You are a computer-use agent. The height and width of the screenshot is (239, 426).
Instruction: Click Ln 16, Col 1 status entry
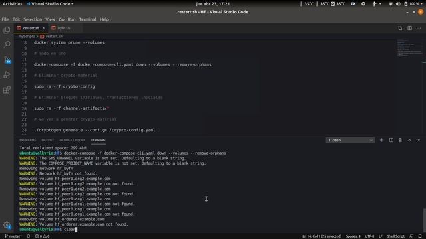click(321, 236)
